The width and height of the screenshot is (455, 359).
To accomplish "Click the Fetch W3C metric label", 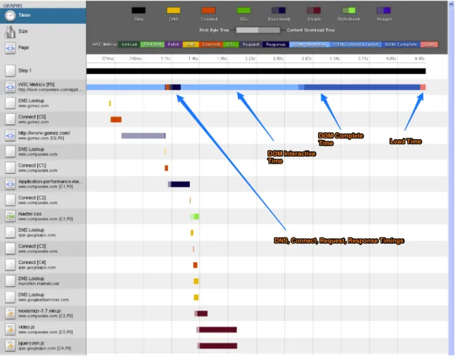I will coord(174,45).
